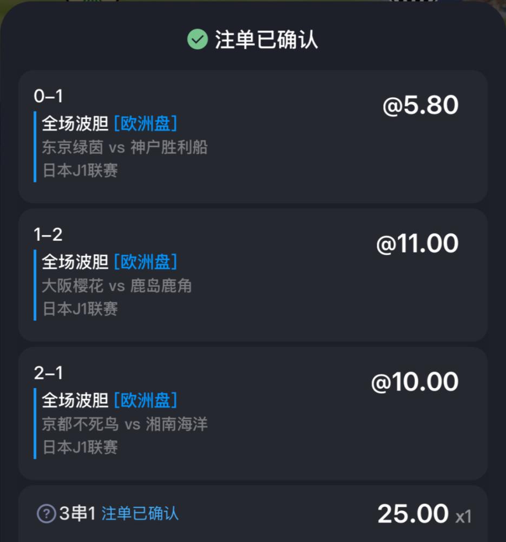The height and width of the screenshot is (542, 506).
Task: Click the 0–1 score selection
Action: click(x=48, y=96)
